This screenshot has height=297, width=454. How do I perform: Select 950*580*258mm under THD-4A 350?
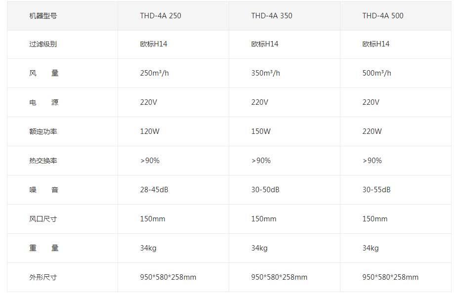[279, 277]
